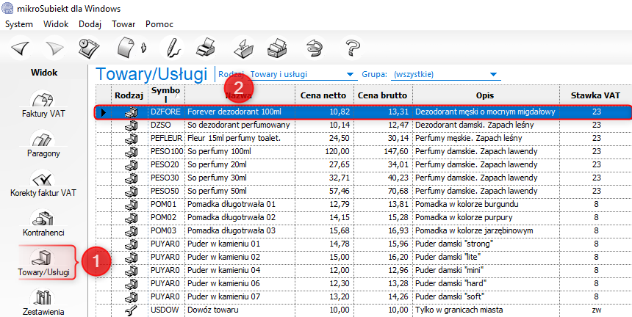Select 'Dowóz towaru' name cell
This screenshot has height=317, width=632.
tap(240, 310)
